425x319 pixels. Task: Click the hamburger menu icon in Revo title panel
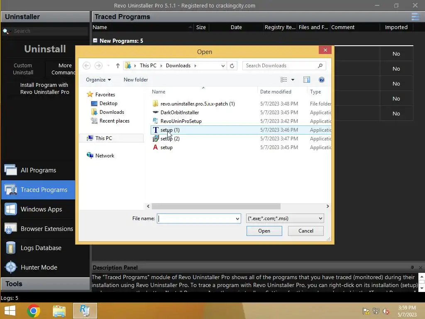click(415, 17)
